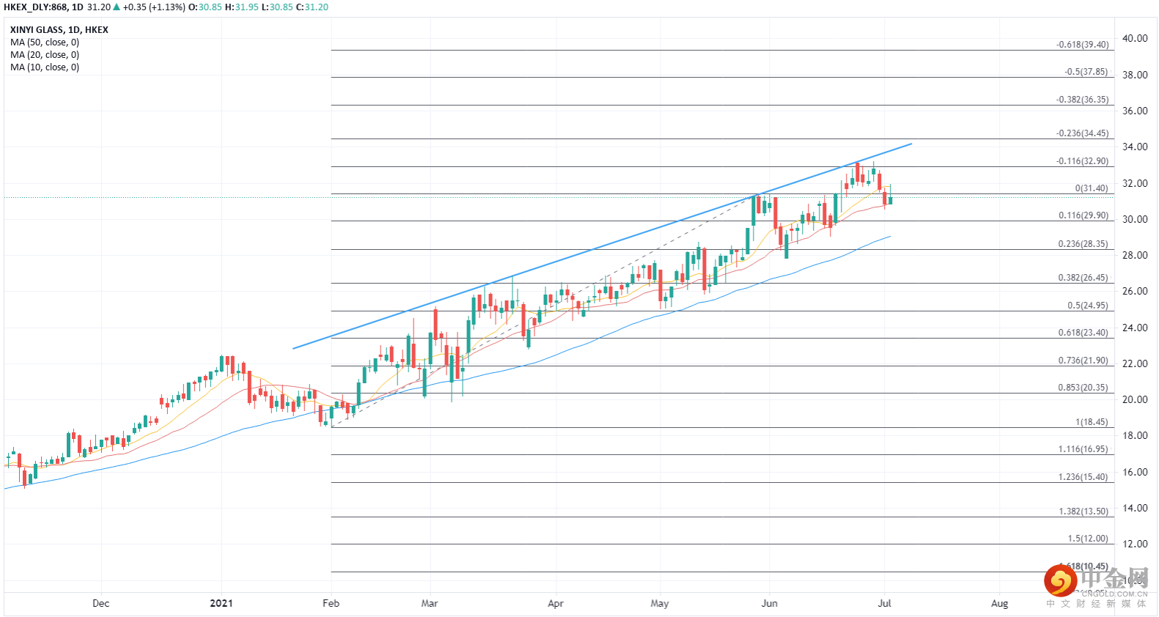The height and width of the screenshot is (617, 1159).
Task: Click the Fibonacci label 1.236(15.40)
Action: click(x=1083, y=477)
